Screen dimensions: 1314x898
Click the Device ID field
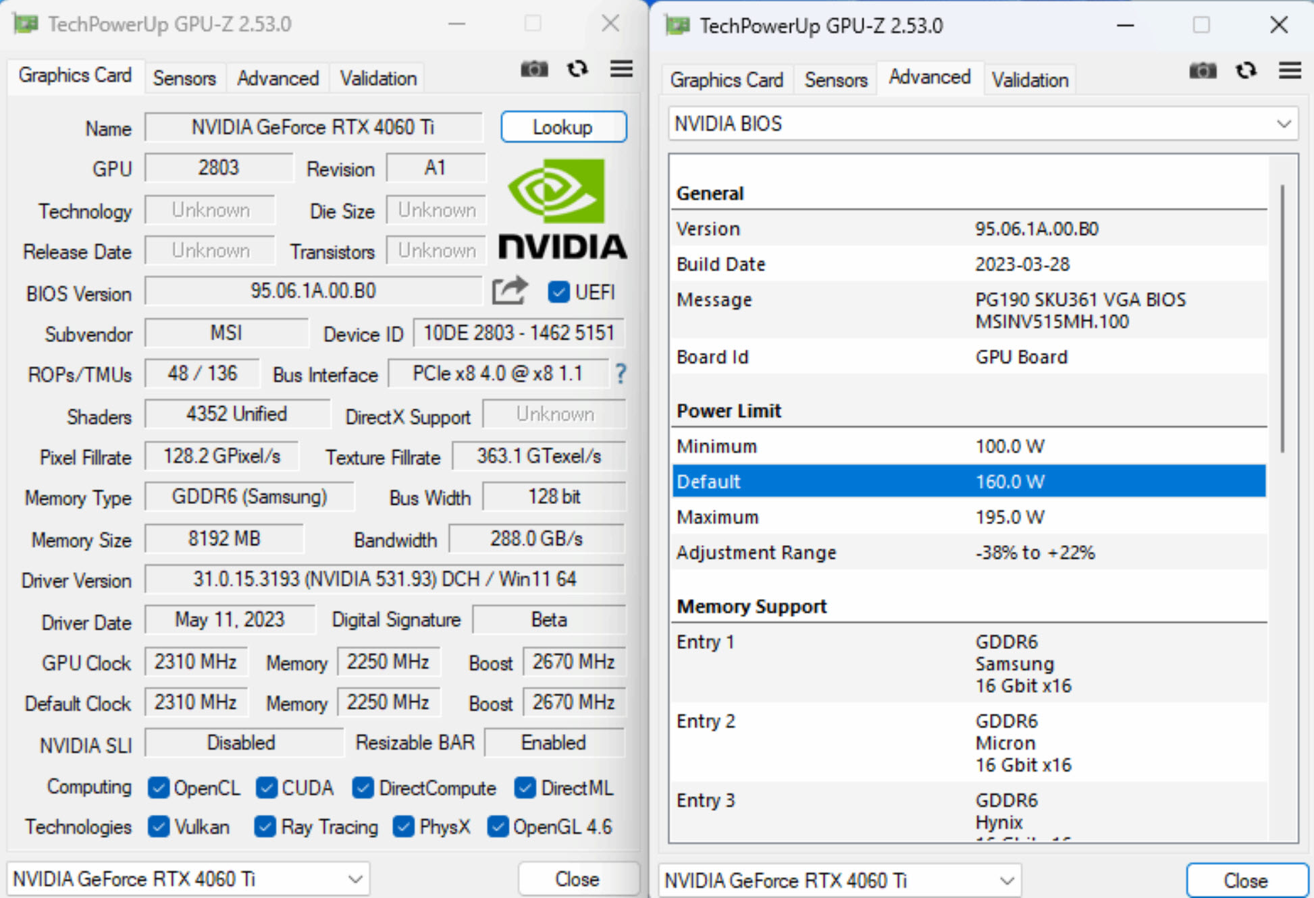tap(519, 333)
